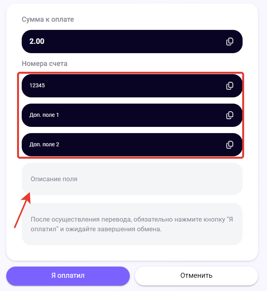Viewport: 267px width, 291px height.
Task: Click the transfer instruction note text
Action: click(x=132, y=224)
